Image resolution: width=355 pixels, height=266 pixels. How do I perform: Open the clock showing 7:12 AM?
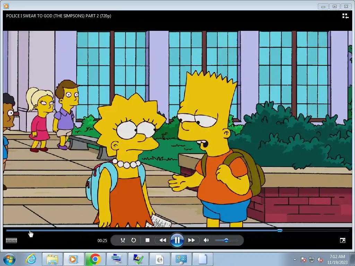pos(337,259)
